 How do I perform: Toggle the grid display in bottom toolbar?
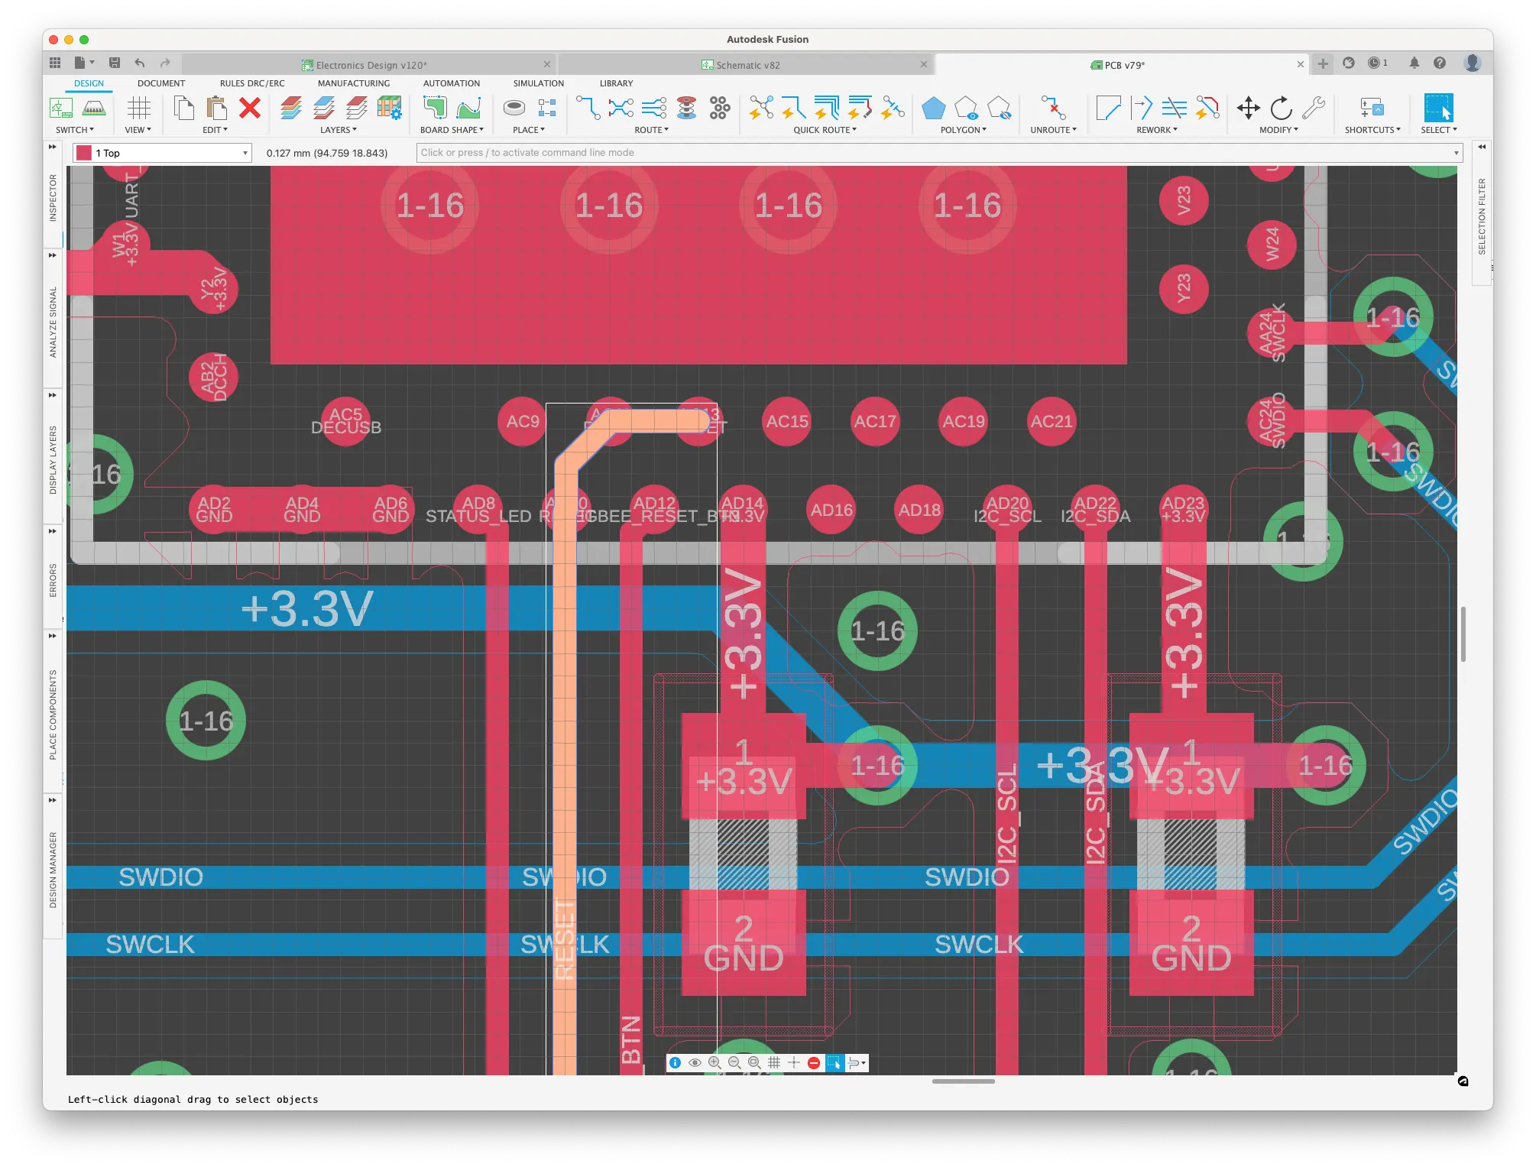774,1063
